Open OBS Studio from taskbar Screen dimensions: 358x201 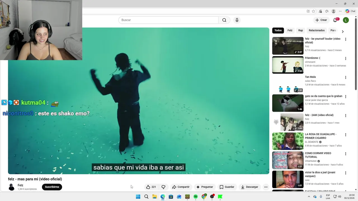pyautogui.click(x=212, y=197)
